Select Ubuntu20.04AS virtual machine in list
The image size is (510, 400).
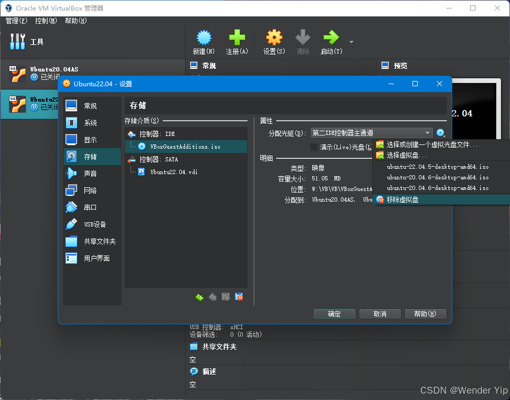(93, 74)
